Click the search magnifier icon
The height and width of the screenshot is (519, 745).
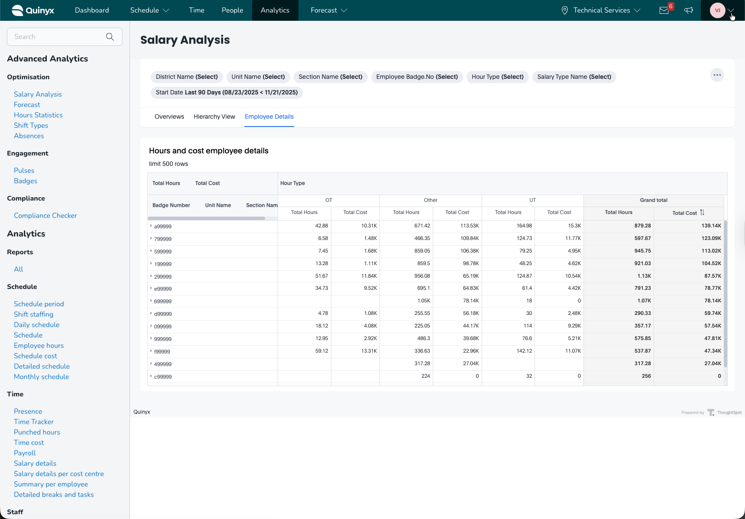point(110,37)
